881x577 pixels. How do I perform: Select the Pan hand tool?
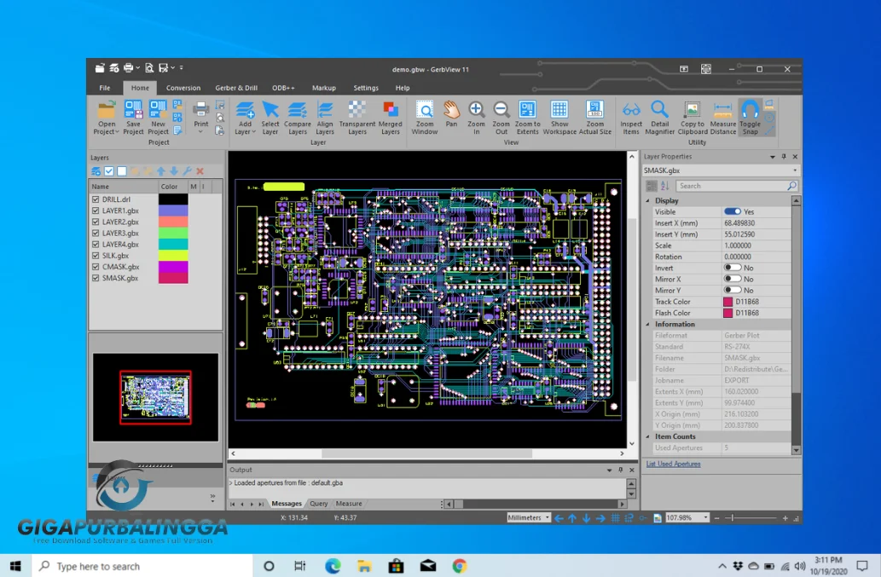451,110
